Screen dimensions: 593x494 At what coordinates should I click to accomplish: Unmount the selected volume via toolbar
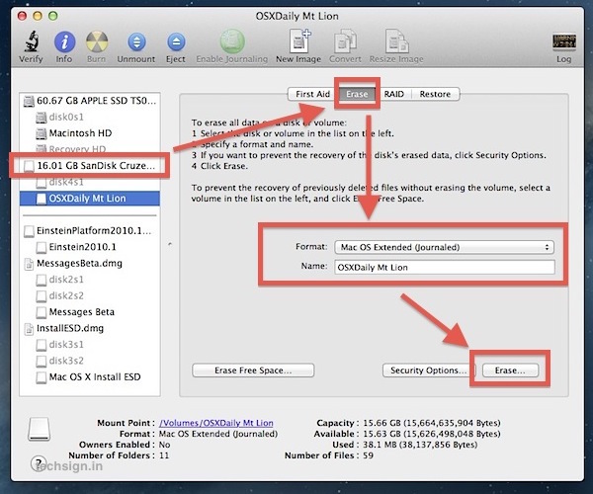click(136, 41)
